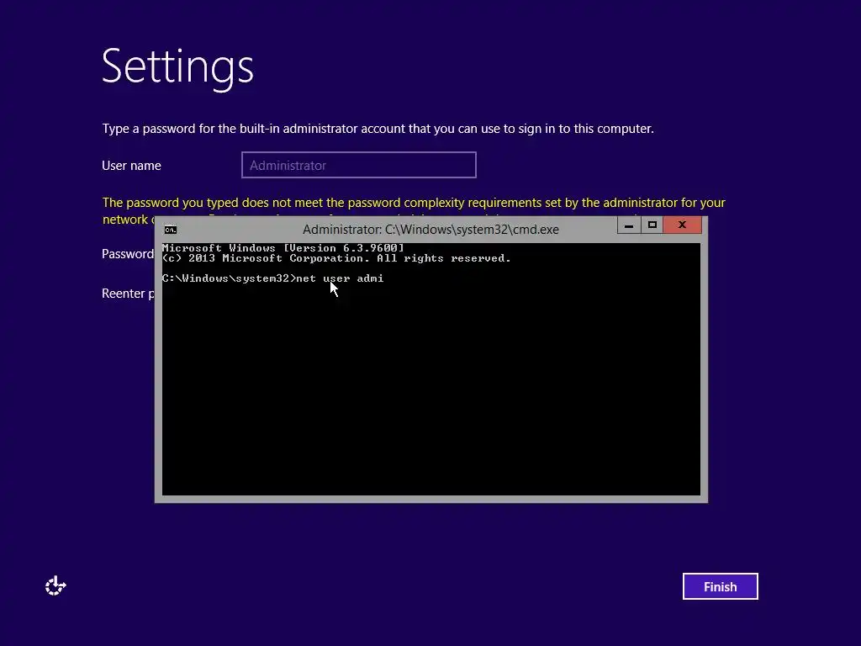
Task: Click the 'Type a password' instruction text
Action: [378, 129]
